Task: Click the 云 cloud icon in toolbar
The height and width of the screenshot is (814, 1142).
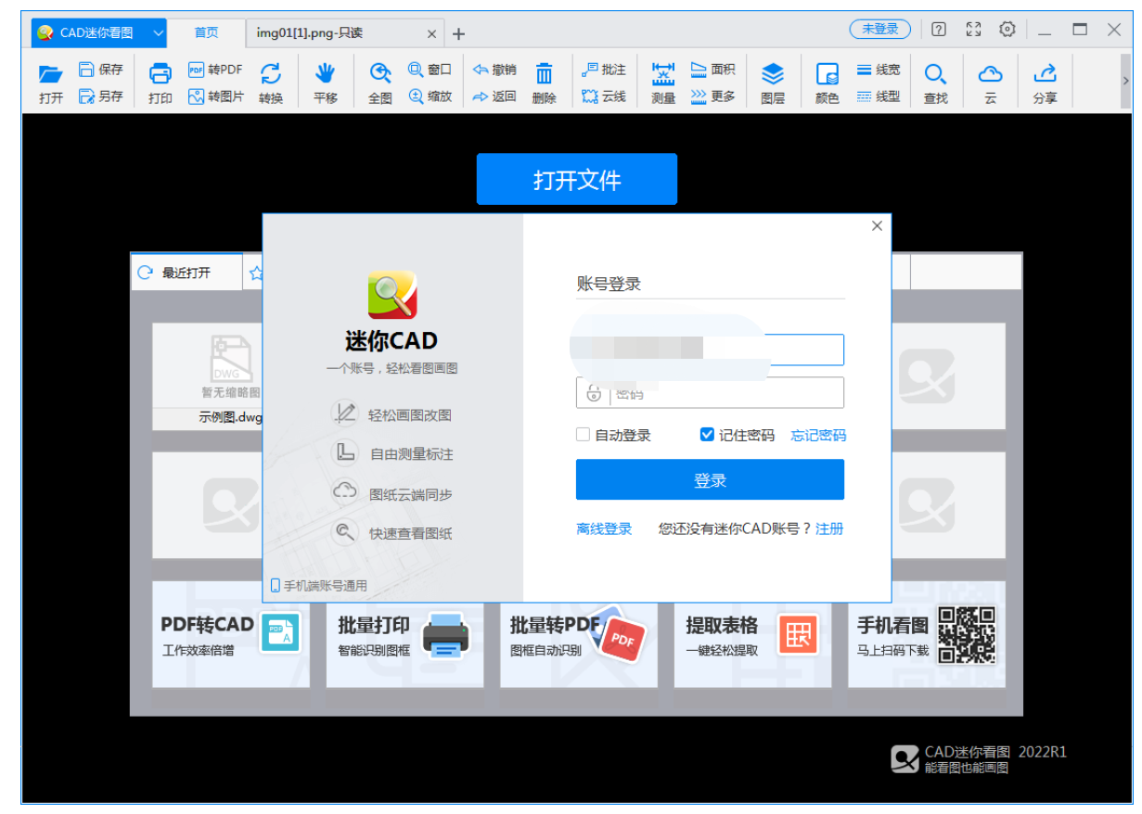Action: [991, 73]
